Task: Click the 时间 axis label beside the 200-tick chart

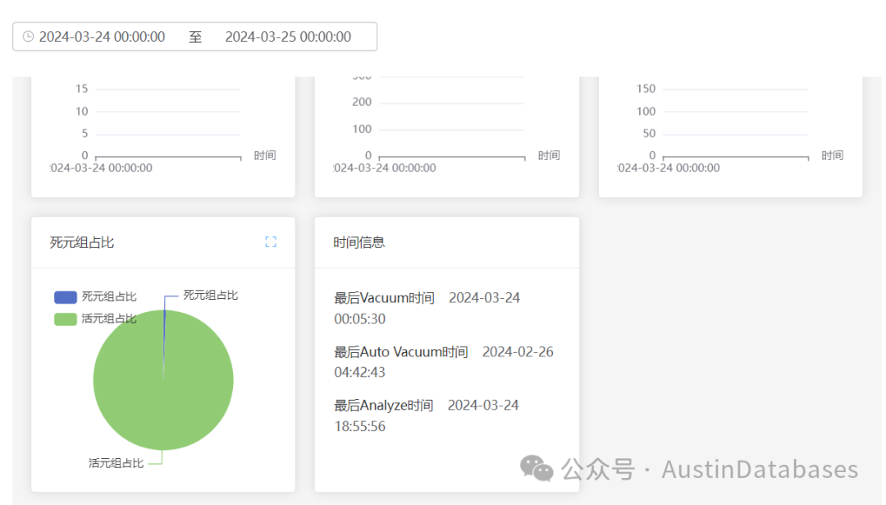Action: [549, 155]
